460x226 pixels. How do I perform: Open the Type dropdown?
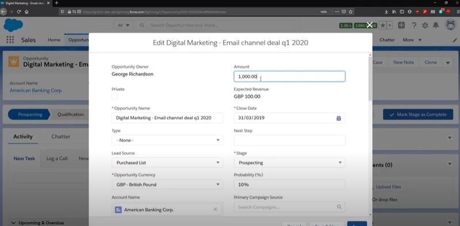point(167,140)
